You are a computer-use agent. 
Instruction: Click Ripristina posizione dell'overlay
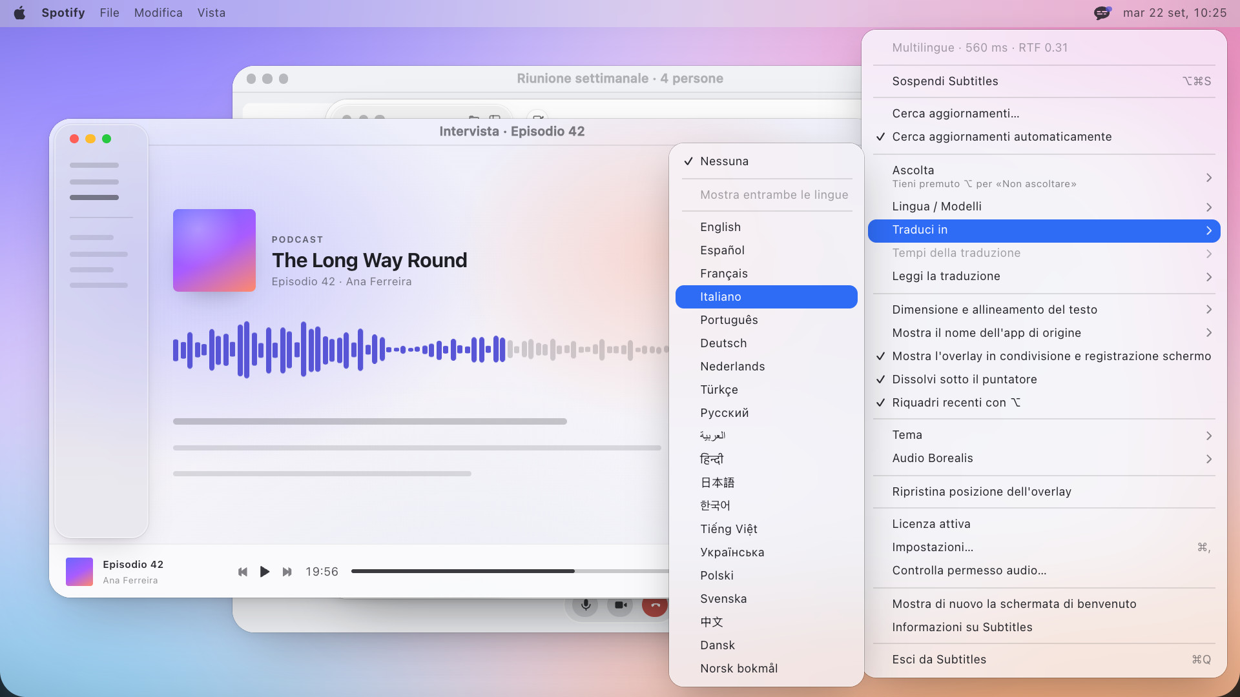coord(1044,492)
